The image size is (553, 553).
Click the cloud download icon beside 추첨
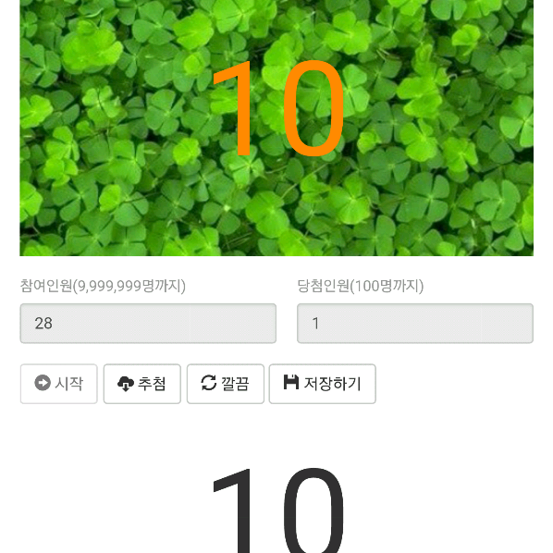[x=125, y=384]
